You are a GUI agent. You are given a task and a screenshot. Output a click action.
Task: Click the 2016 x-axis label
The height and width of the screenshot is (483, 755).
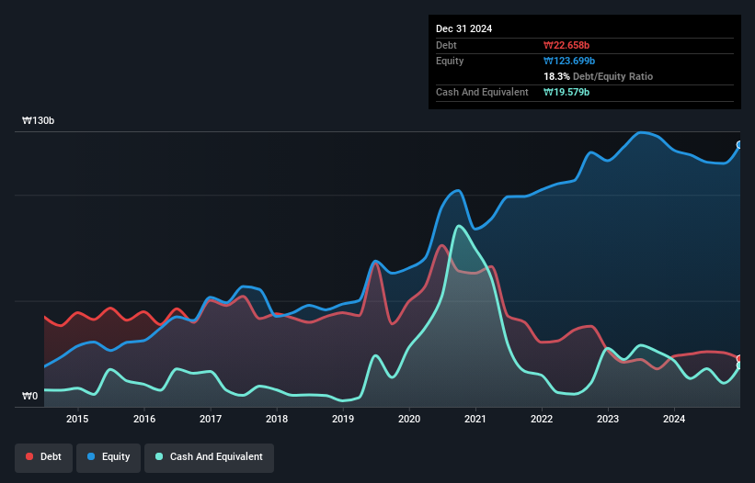click(x=144, y=419)
